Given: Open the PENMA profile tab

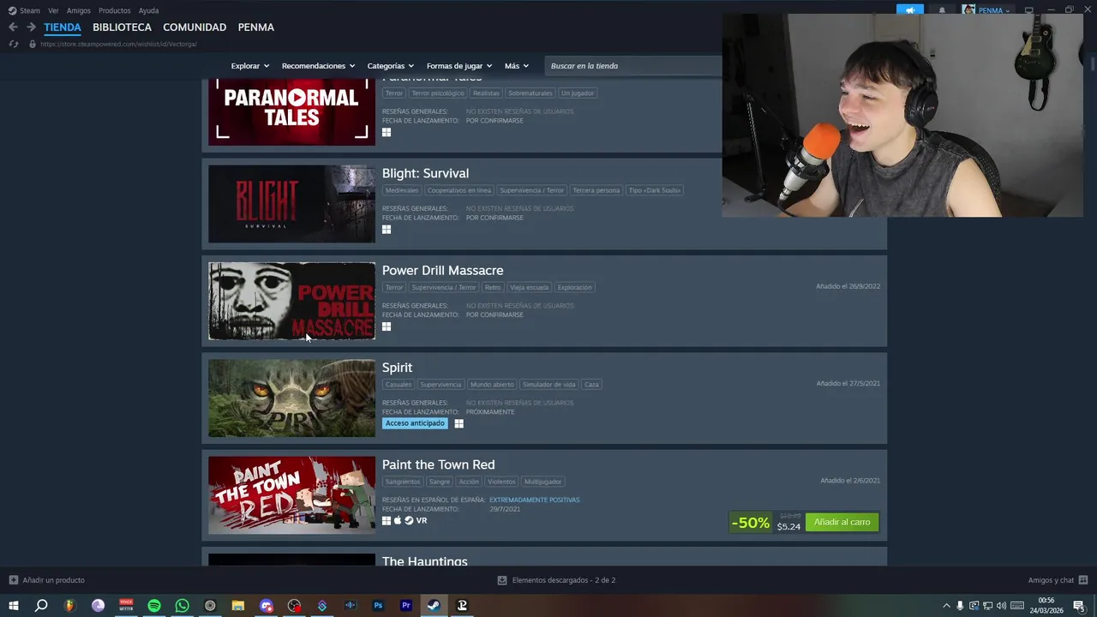Looking at the screenshot, I should (256, 27).
